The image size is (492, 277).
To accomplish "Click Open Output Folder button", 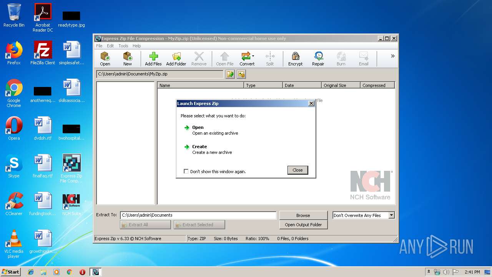I will coord(303,225).
